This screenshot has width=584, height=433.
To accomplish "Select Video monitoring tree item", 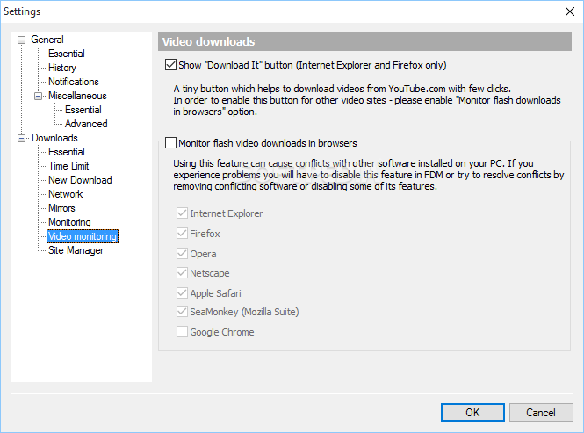I will coord(83,236).
